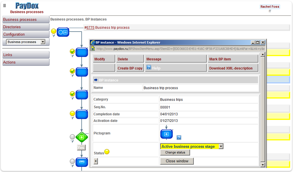Click the 'Business trip process' name value

(x=161, y=88)
